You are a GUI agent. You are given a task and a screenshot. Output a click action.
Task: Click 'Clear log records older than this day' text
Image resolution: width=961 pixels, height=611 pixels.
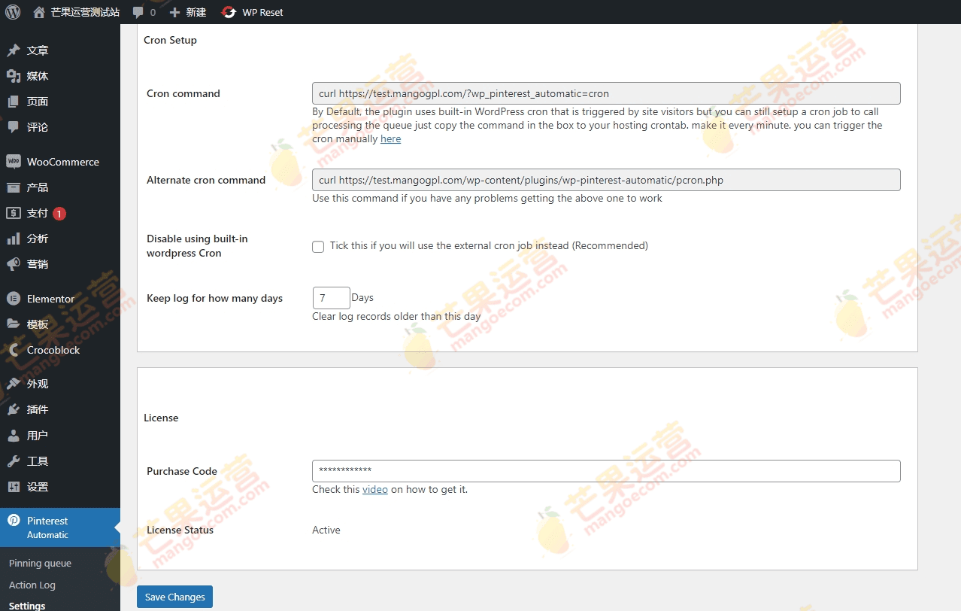[x=396, y=317]
